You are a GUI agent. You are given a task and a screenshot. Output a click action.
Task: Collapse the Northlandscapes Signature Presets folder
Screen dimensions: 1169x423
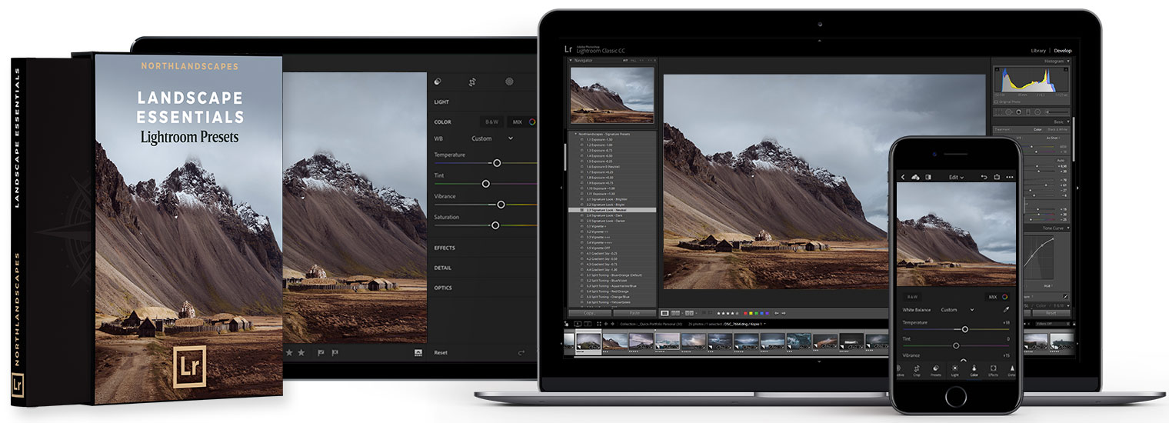577,135
